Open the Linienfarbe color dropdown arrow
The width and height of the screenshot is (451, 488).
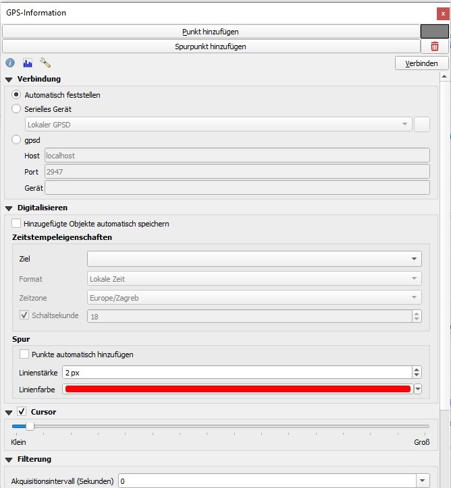pos(417,389)
